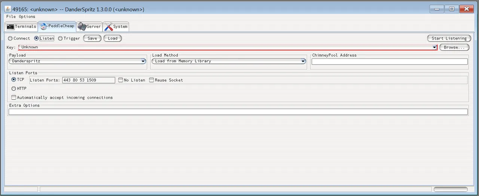Click the Extra Options input field
The image size is (479, 196).
click(238, 112)
